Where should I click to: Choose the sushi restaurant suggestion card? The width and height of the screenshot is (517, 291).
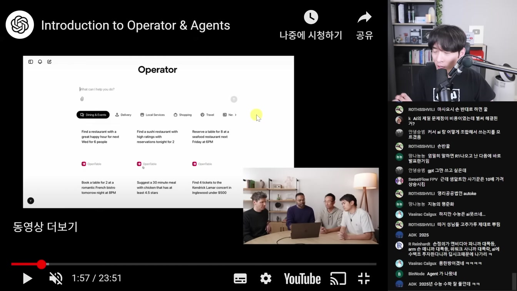[x=157, y=137]
